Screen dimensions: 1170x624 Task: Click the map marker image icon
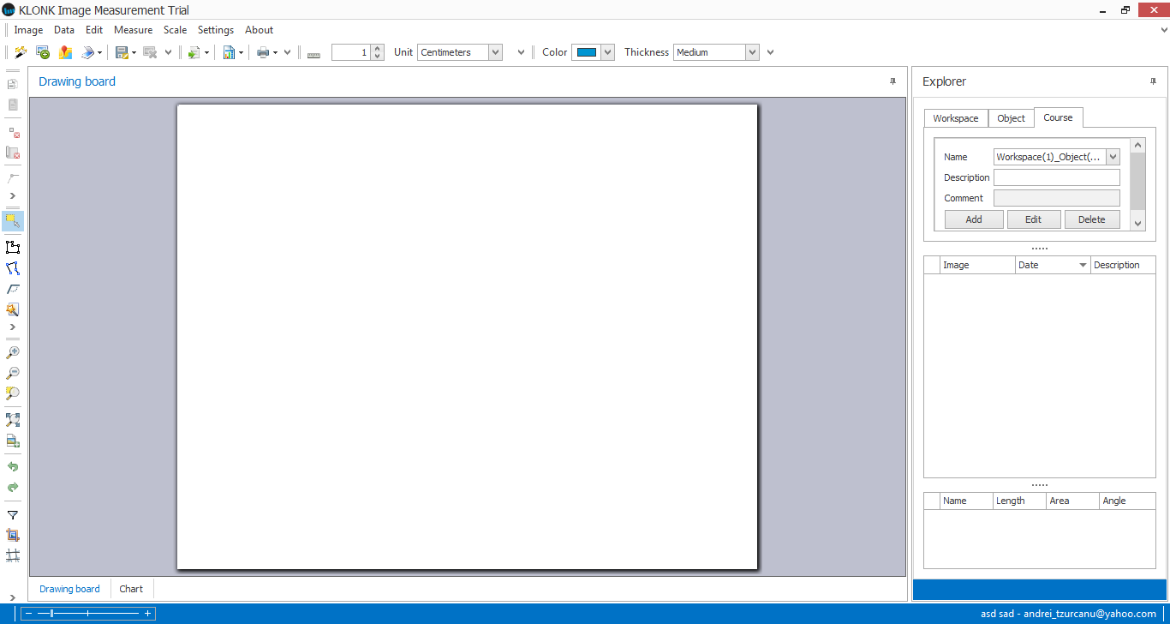[65, 52]
